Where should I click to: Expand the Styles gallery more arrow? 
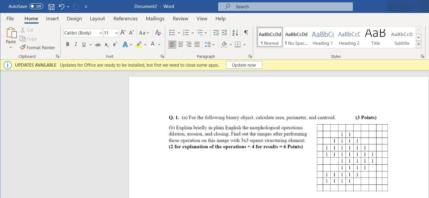419,44
